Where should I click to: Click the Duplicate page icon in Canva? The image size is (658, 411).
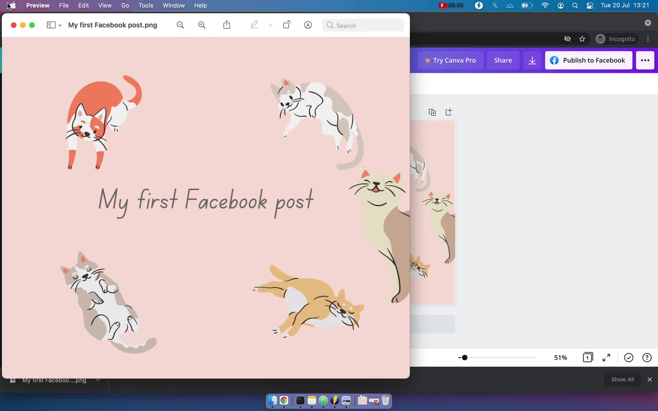[x=432, y=112]
